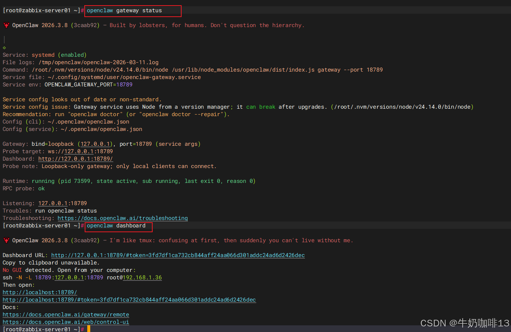Open the troubleshooting docs link

(123, 218)
